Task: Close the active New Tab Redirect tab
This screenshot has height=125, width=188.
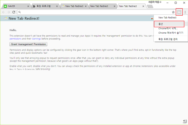Action: coord(143,6)
